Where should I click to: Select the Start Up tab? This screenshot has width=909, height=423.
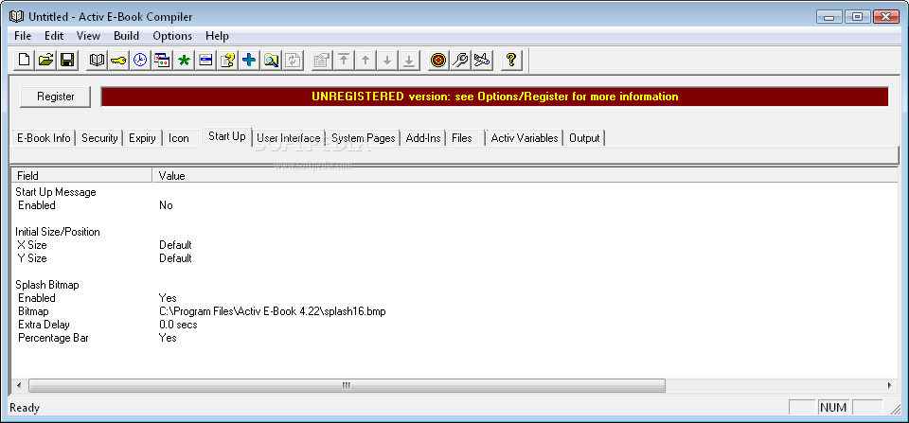[227, 137]
